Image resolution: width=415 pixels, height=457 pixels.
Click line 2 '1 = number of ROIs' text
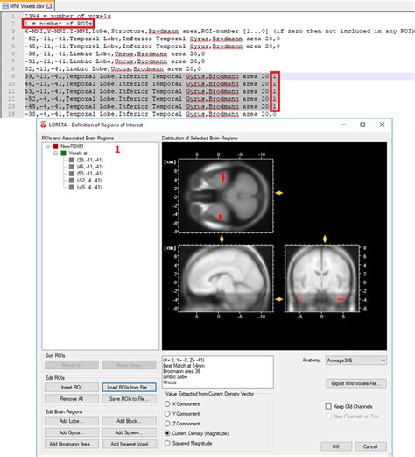click(59, 24)
